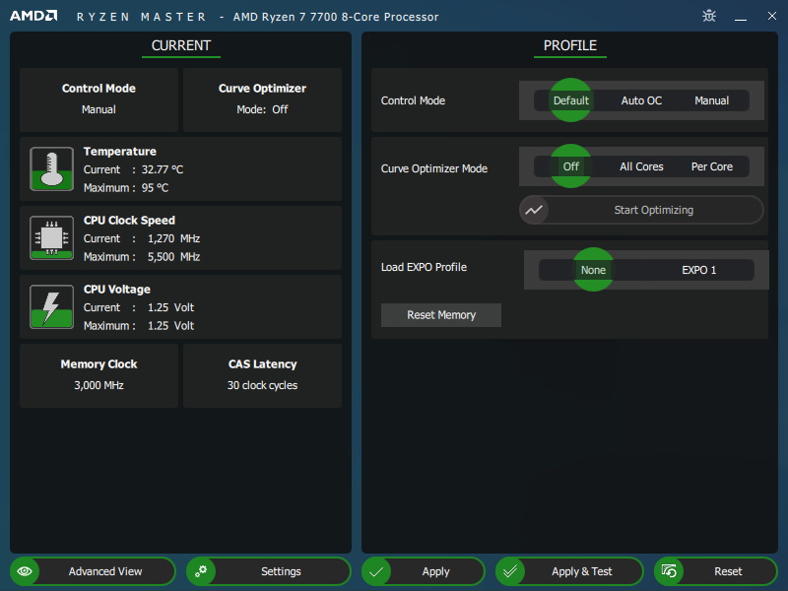Screen dimensions: 788x591
Task: Set Control Mode to Default
Action: pyautogui.click(x=571, y=100)
